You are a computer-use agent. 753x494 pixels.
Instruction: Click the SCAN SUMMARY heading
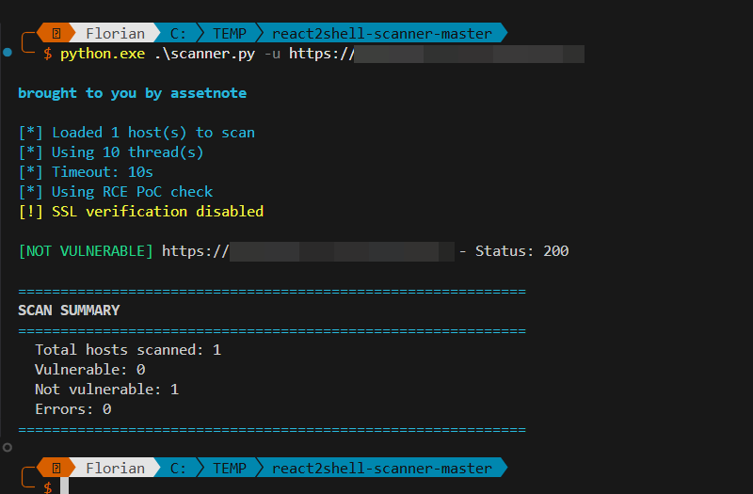point(69,310)
